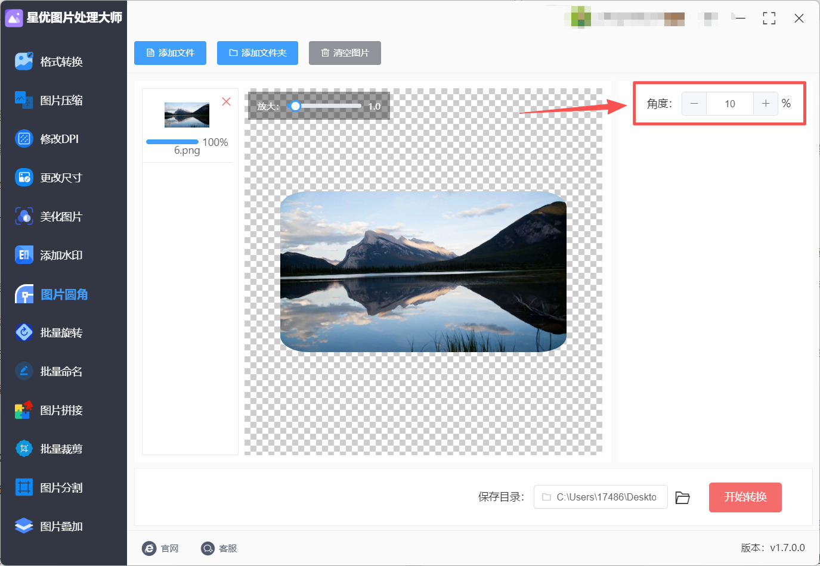Switch to the 图片拼接 menu label

(x=61, y=410)
